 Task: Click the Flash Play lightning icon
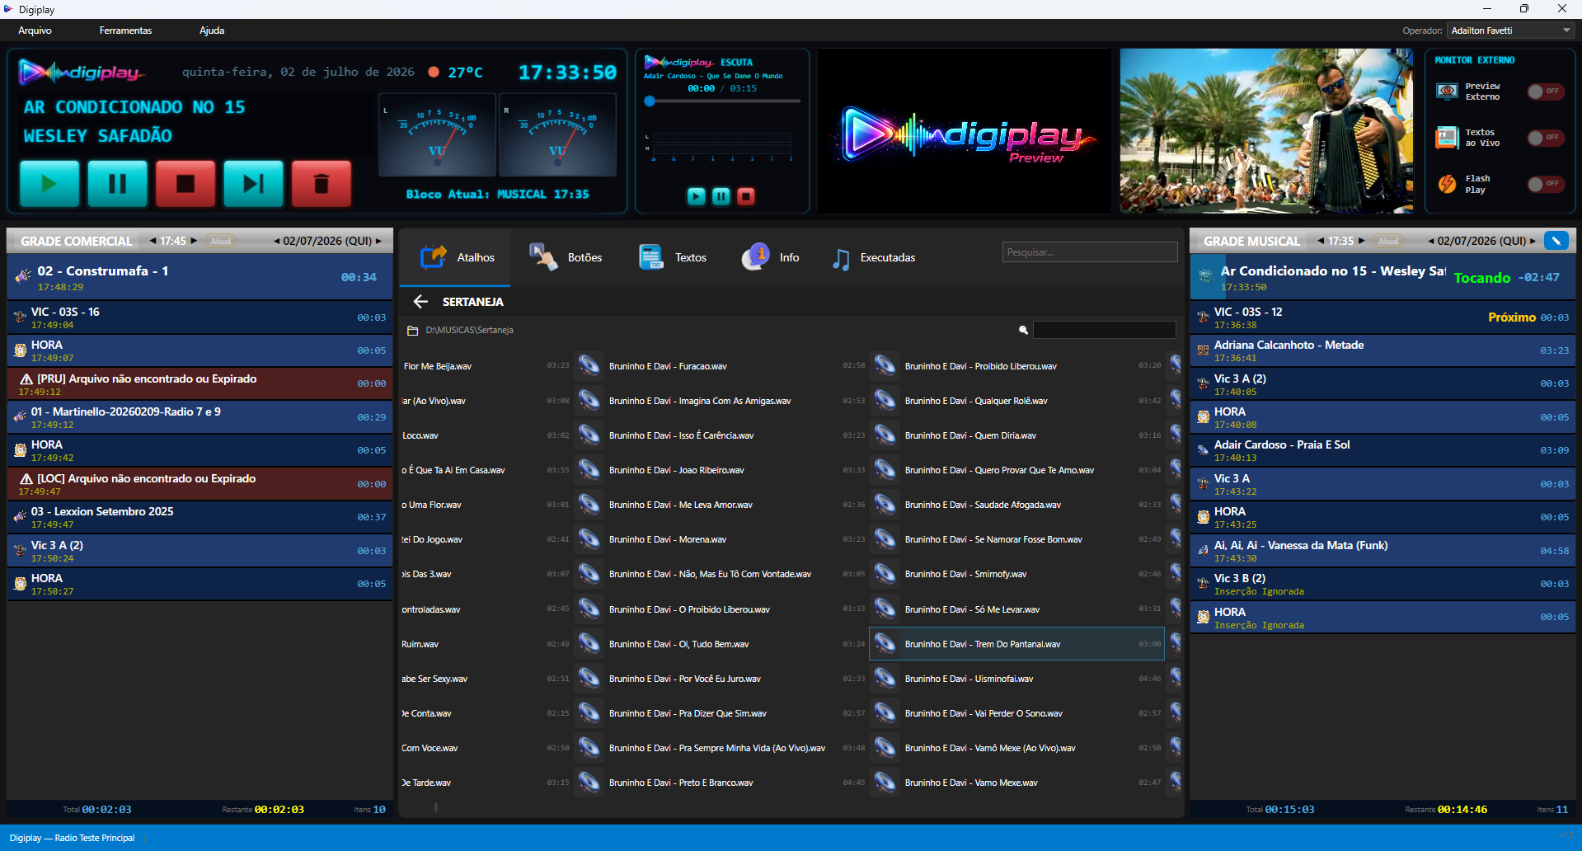(1447, 184)
